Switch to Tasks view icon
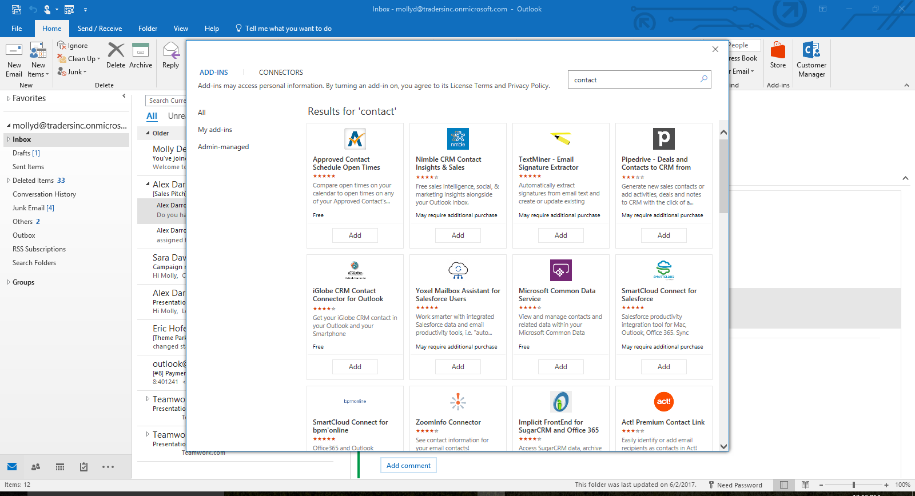This screenshot has width=915, height=496. (x=84, y=467)
